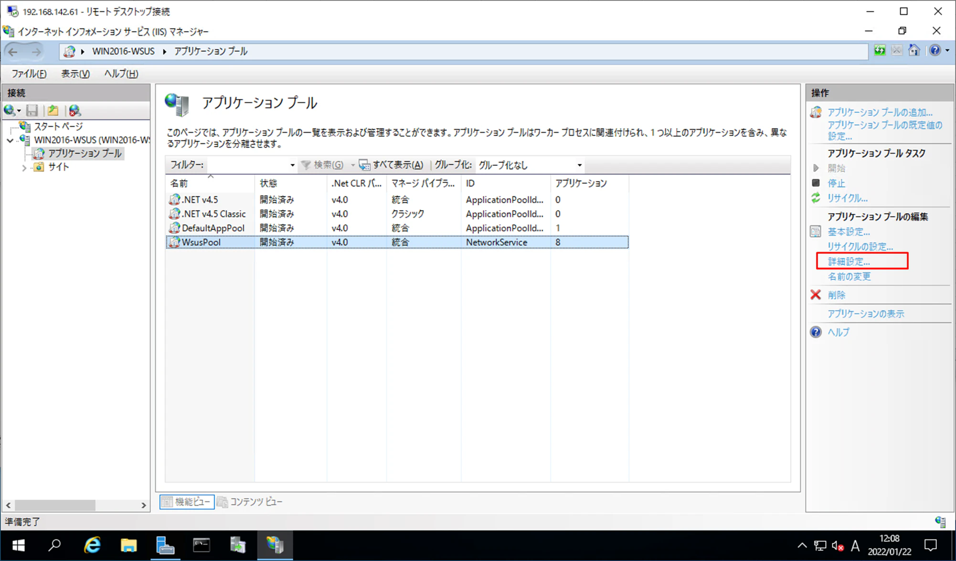
Task: Collapse the WIN2016-WSUS server node
Action: pos(10,140)
